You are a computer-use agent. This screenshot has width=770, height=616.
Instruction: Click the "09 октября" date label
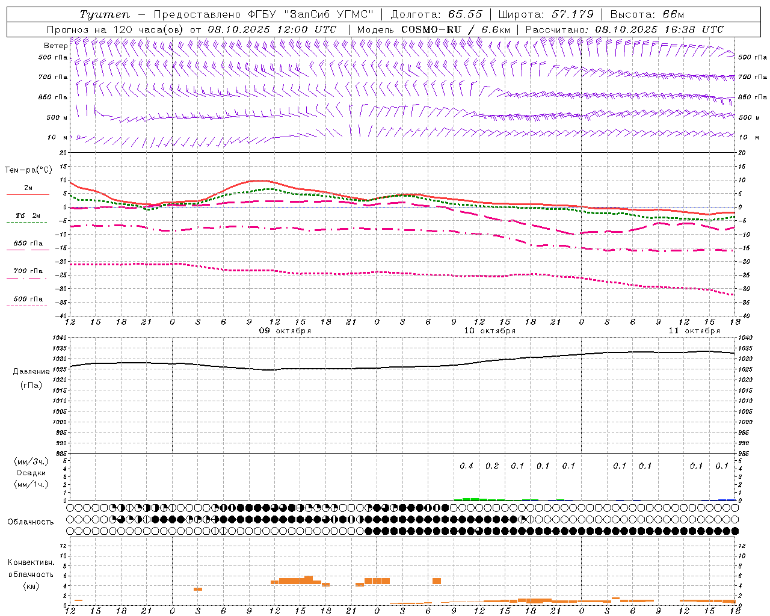[x=285, y=331]
